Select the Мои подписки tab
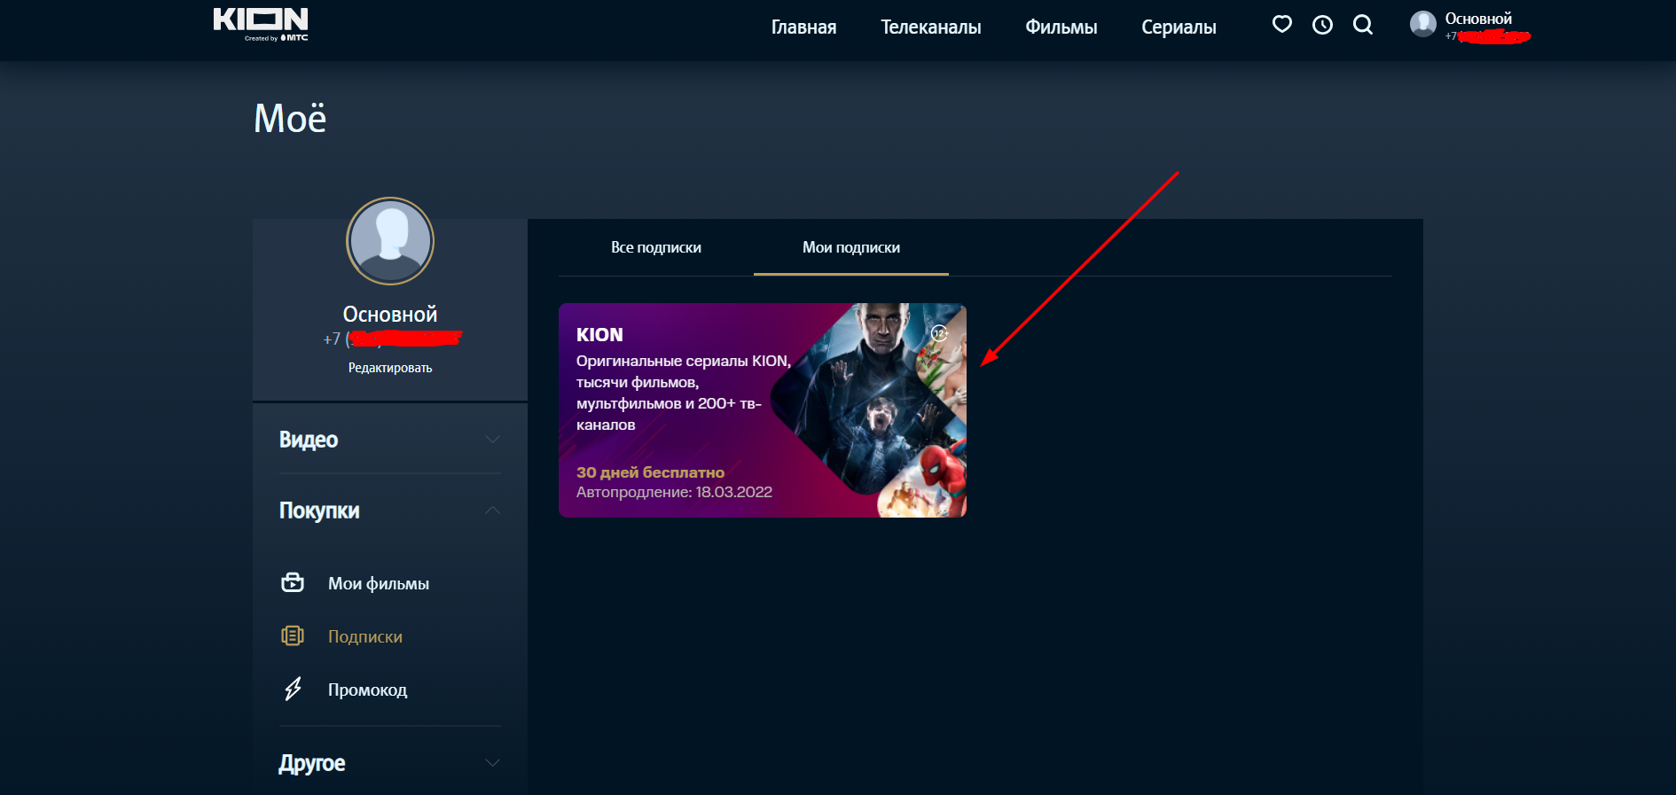Viewport: 1676px width, 795px height. 850,248
